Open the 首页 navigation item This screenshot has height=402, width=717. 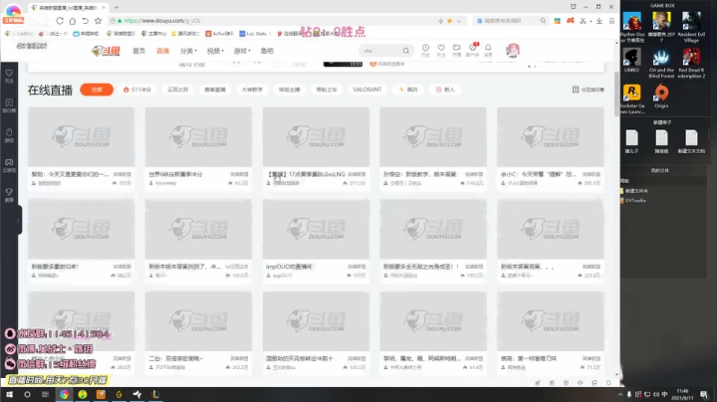(138, 51)
